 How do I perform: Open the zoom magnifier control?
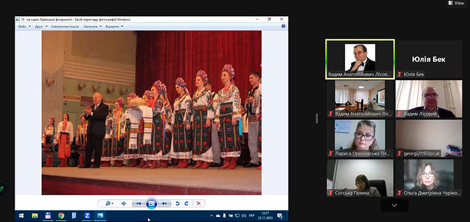[109, 203]
